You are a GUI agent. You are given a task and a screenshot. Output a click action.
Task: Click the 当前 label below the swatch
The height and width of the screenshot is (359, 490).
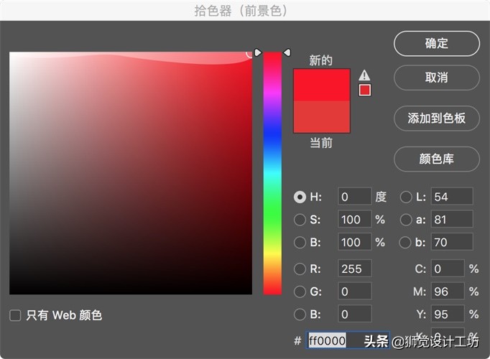[321, 143]
